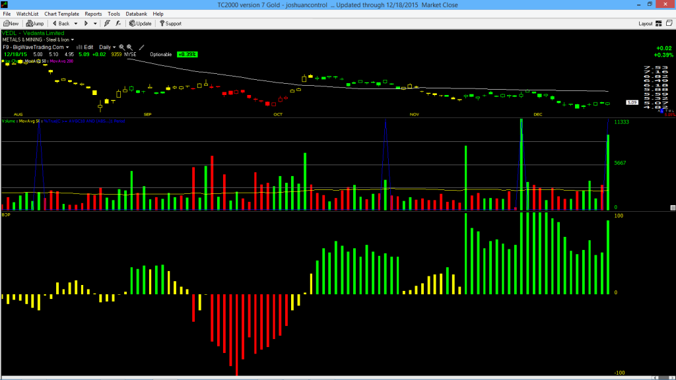The image size is (676, 380).
Task: Open the WatchList menu
Action: coord(27,14)
